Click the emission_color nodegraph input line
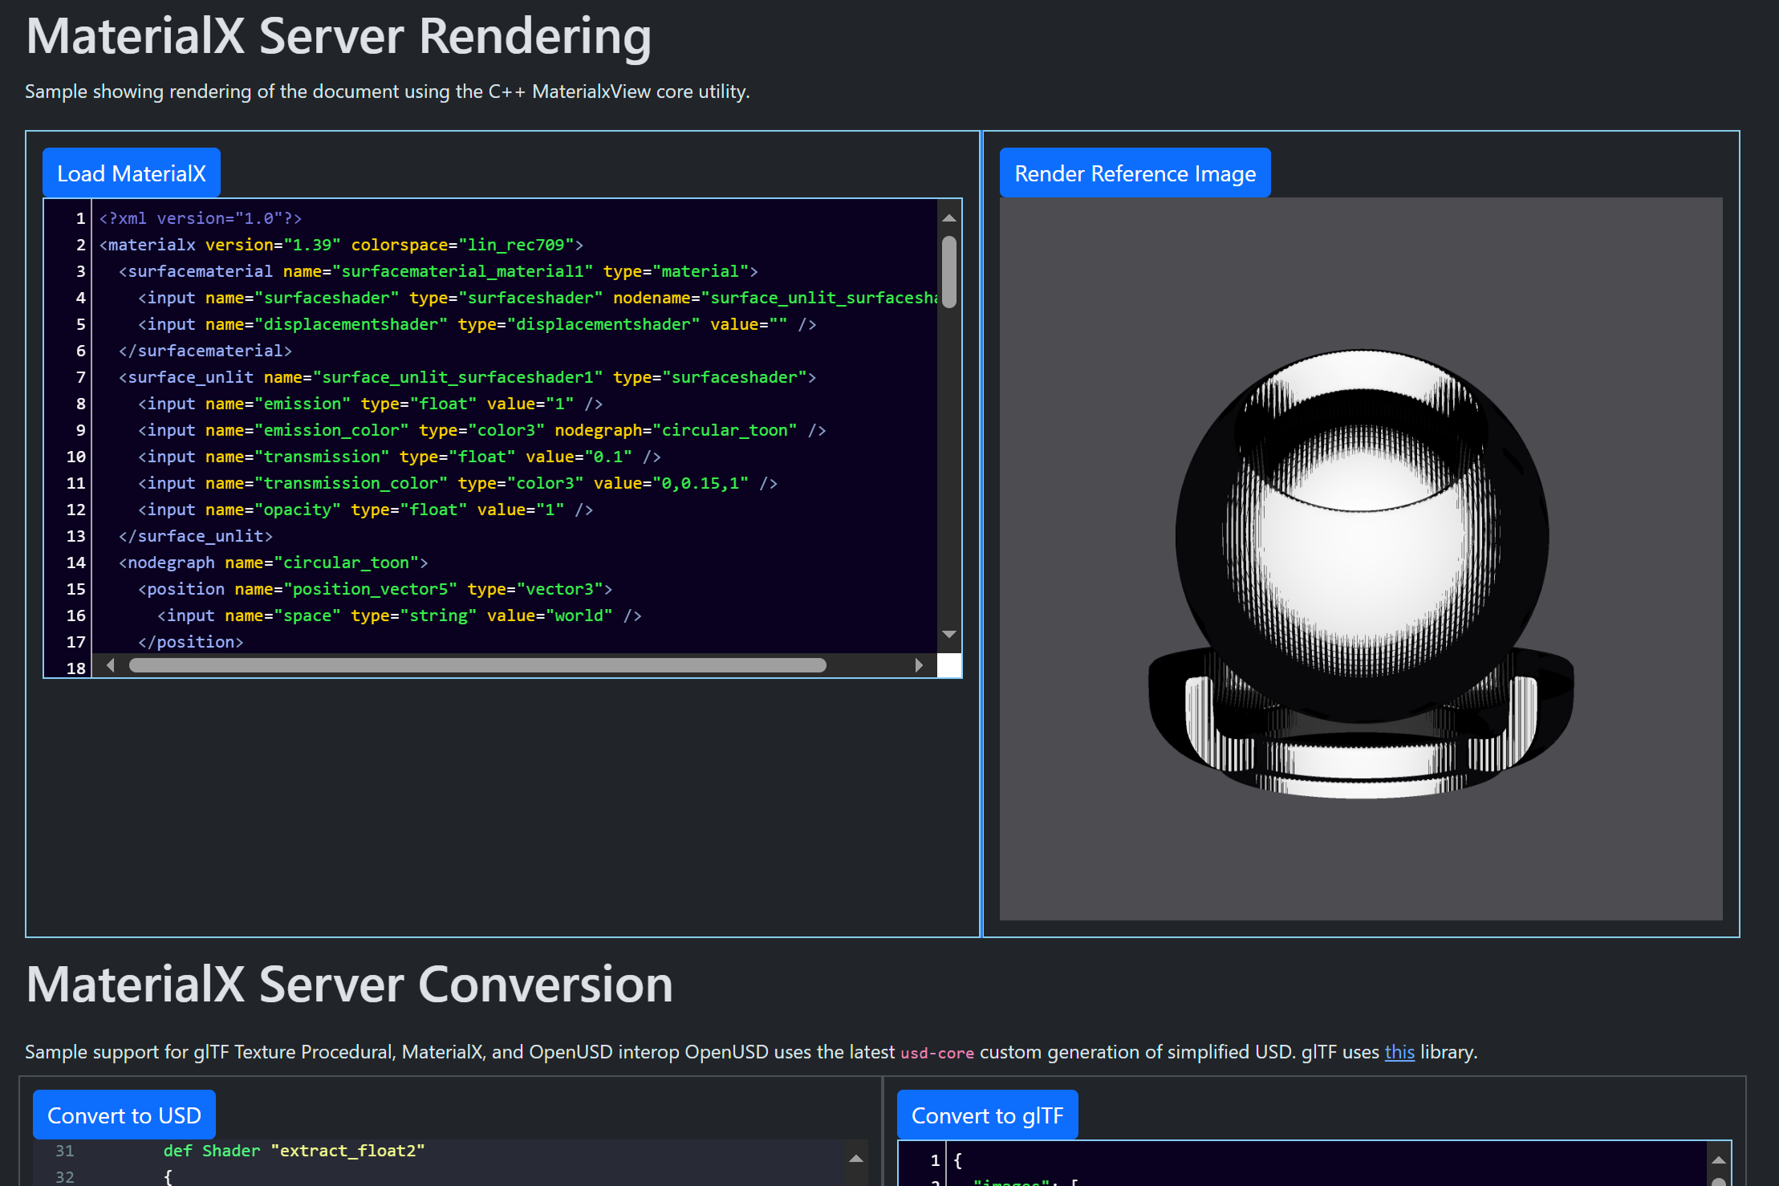1779x1186 pixels. pos(482,430)
